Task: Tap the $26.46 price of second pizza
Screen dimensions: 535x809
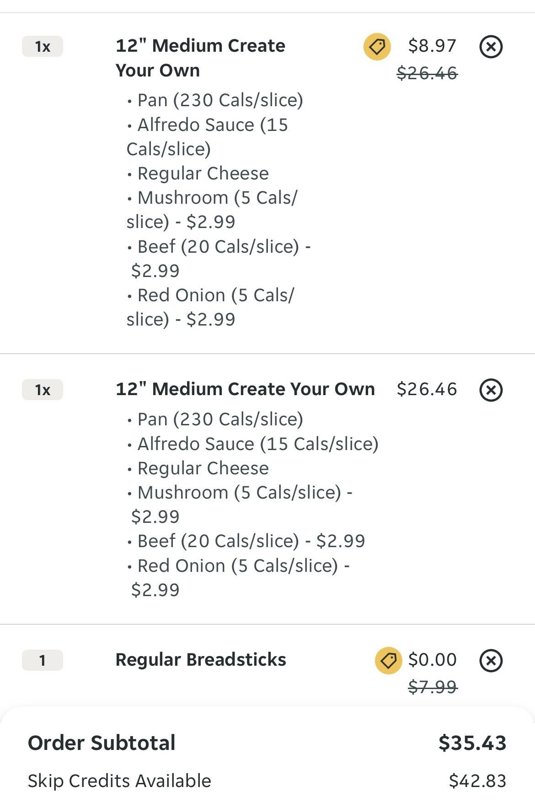Action: click(x=427, y=389)
